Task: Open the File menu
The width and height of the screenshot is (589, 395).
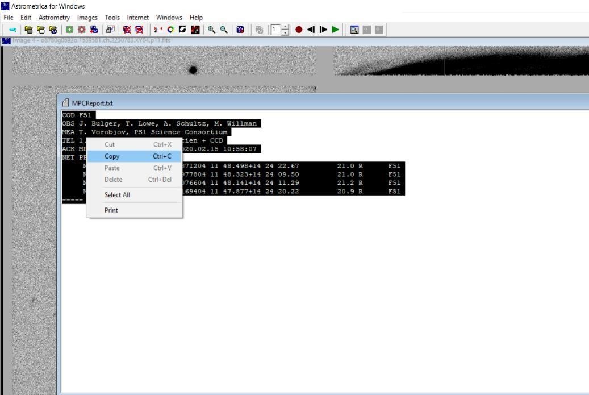Action: (x=9, y=18)
